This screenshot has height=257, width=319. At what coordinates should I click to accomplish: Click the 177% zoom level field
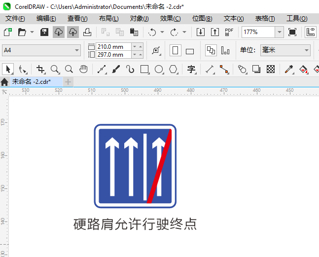pos(258,32)
